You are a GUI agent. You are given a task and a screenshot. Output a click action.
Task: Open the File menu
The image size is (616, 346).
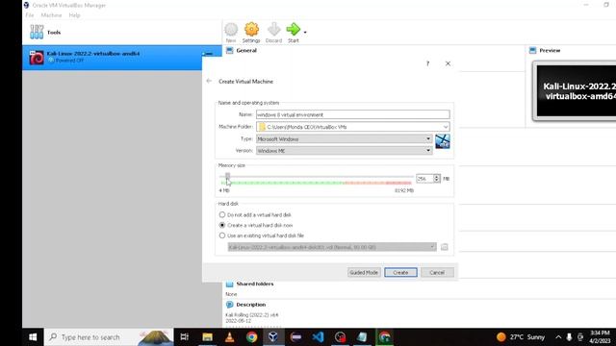(30, 15)
